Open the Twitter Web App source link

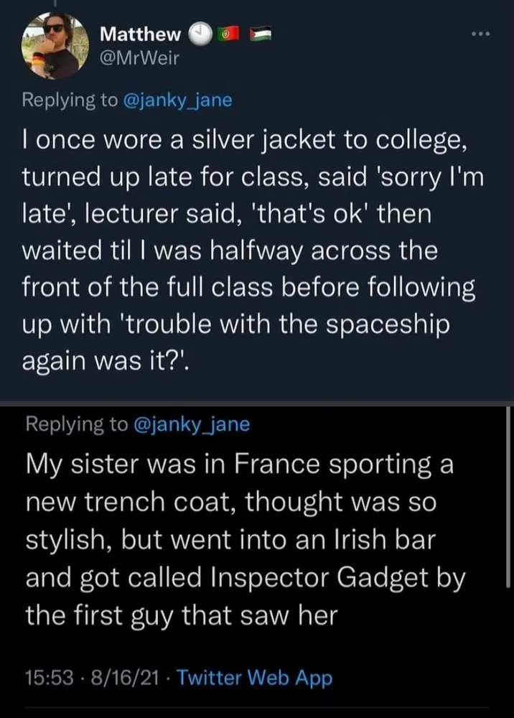255,677
